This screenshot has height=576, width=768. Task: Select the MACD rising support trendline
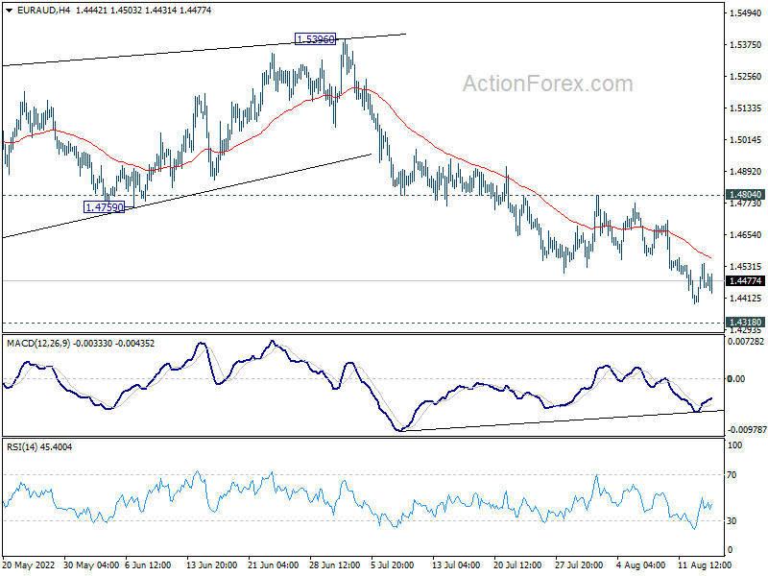[x=564, y=420]
